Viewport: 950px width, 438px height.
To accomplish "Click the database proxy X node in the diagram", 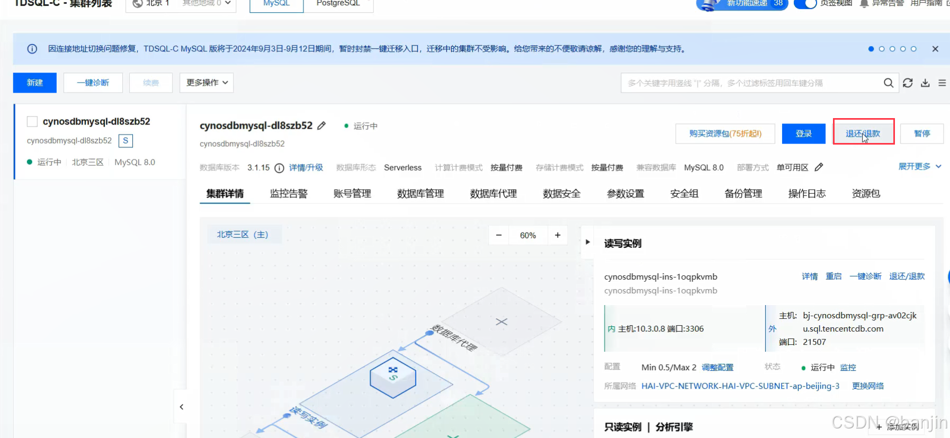I will coord(501,321).
